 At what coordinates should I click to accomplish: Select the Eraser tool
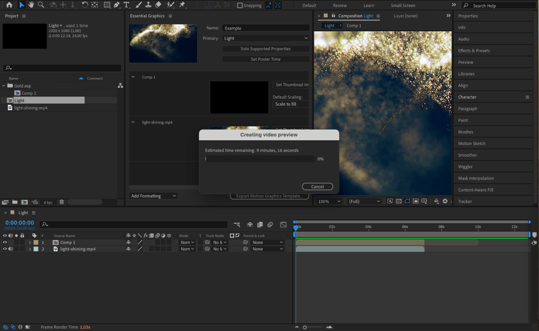click(x=158, y=5)
